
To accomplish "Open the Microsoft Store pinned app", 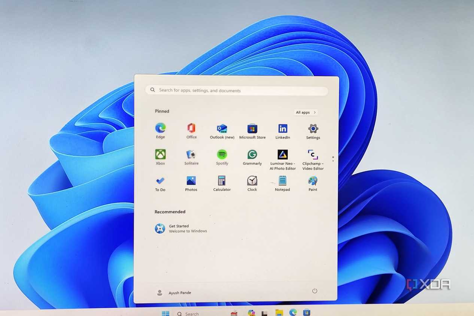I will coord(252,131).
